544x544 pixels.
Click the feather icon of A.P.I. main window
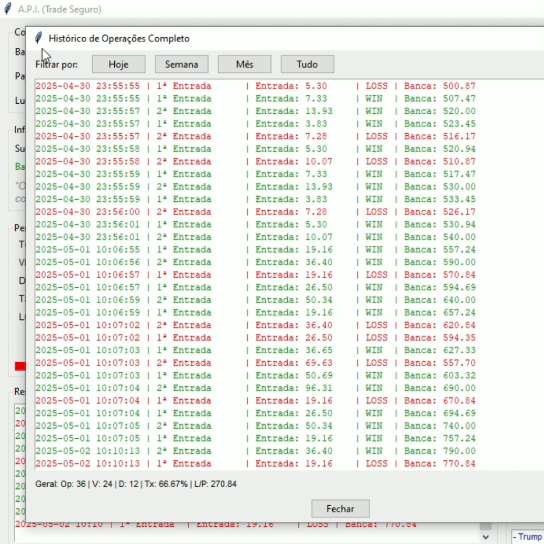(8, 9)
